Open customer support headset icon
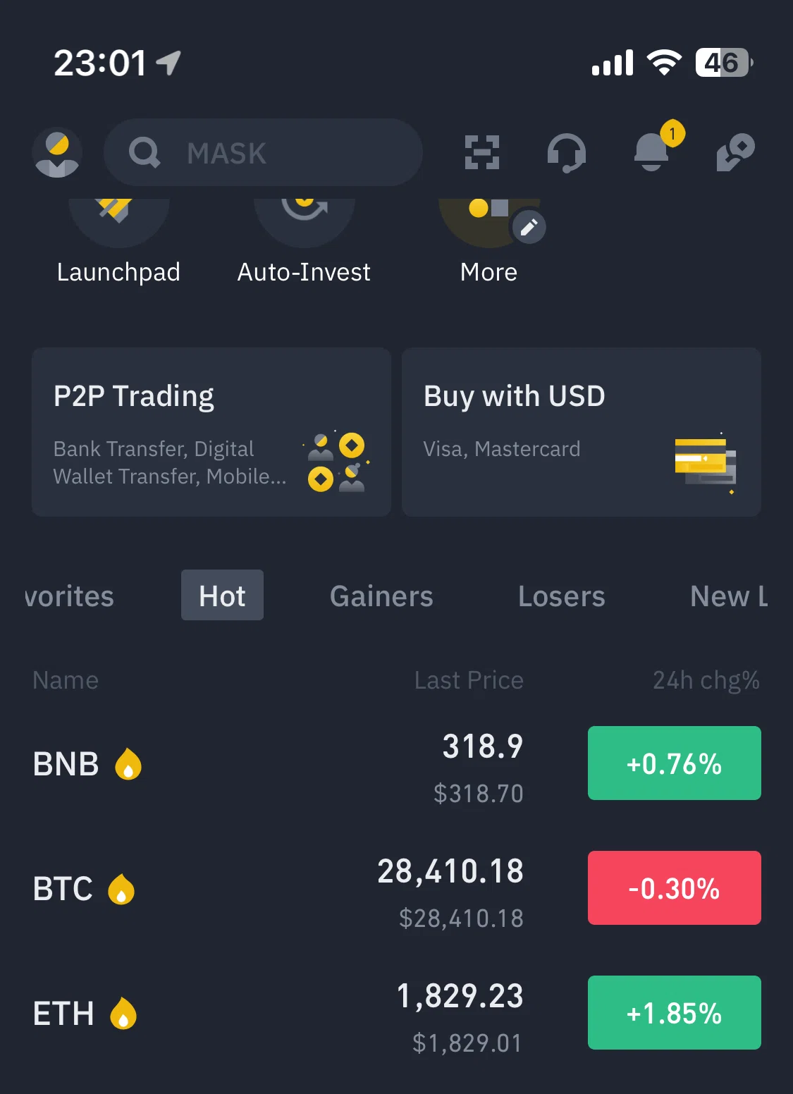Image resolution: width=793 pixels, height=1094 pixels. pyautogui.click(x=567, y=153)
